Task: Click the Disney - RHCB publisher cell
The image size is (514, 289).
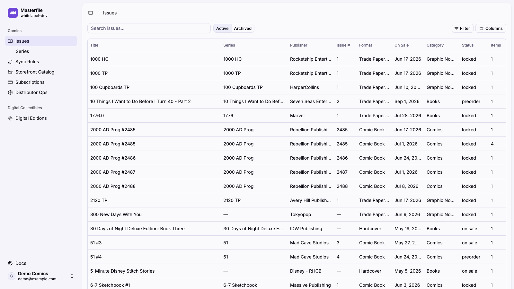Action: (x=306, y=271)
